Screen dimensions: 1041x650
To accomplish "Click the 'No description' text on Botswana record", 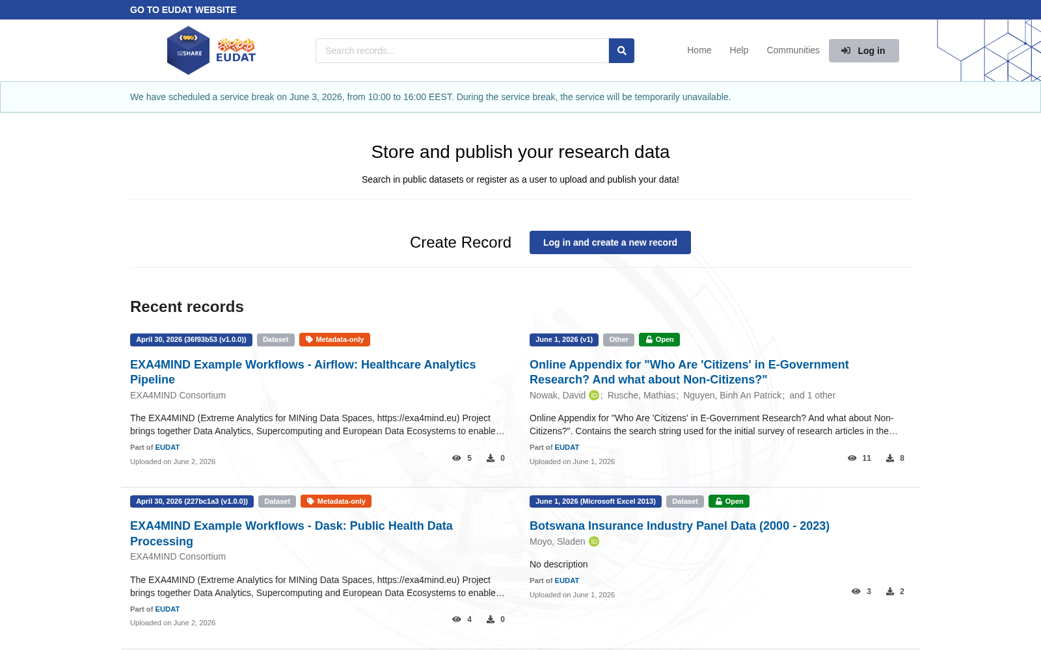I will (558, 564).
